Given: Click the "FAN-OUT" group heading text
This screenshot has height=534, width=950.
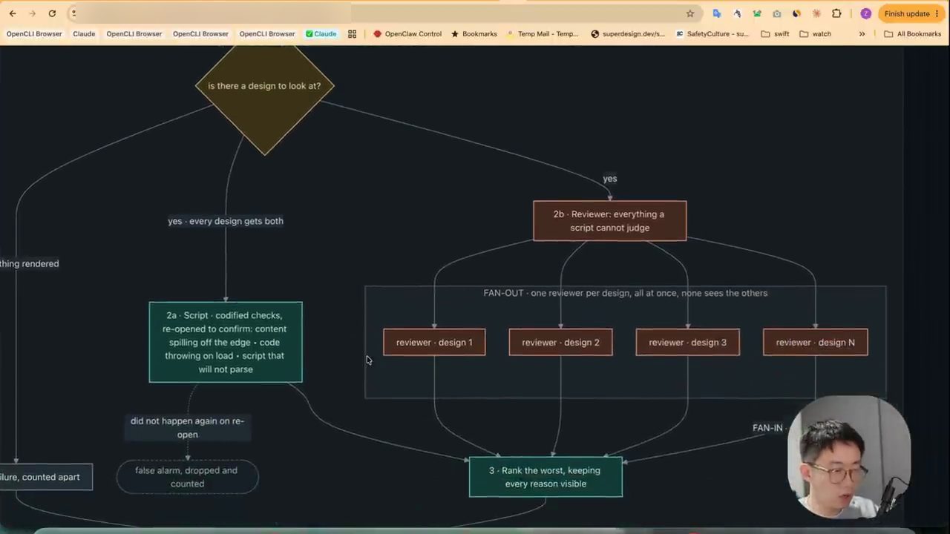Looking at the screenshot, I should tap(626, 293).
